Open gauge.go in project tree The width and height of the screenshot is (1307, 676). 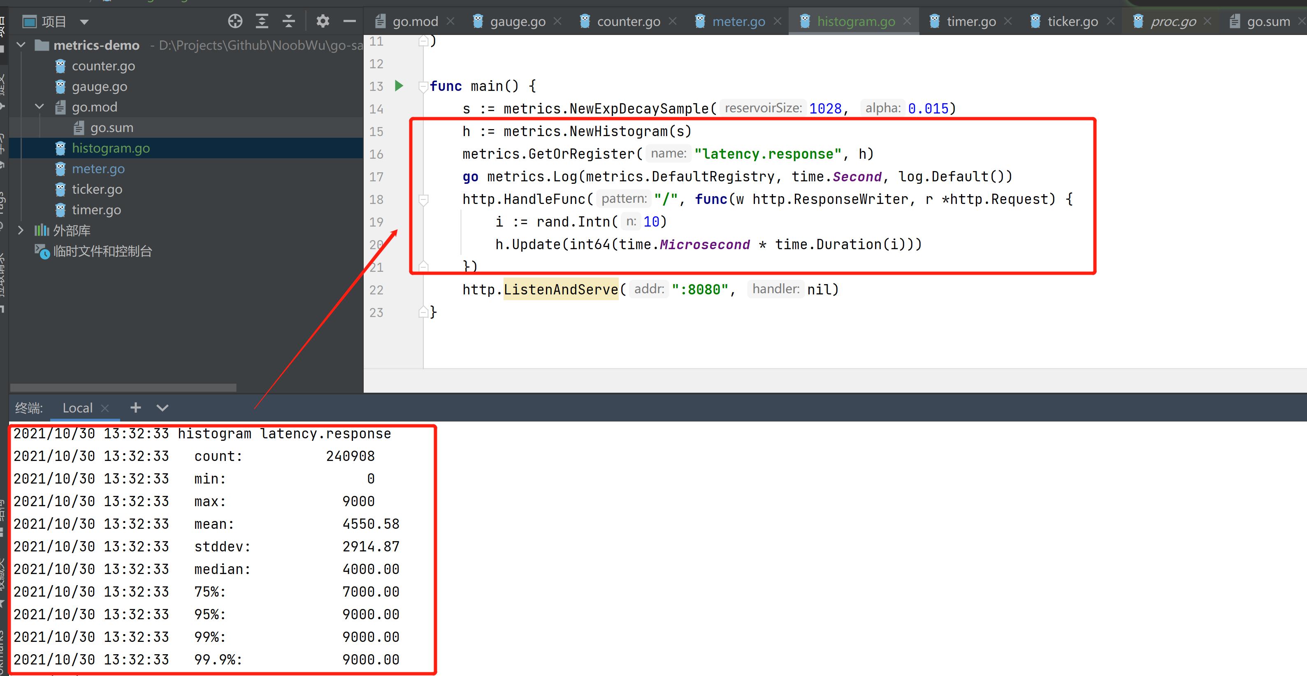tap(100, 87)
